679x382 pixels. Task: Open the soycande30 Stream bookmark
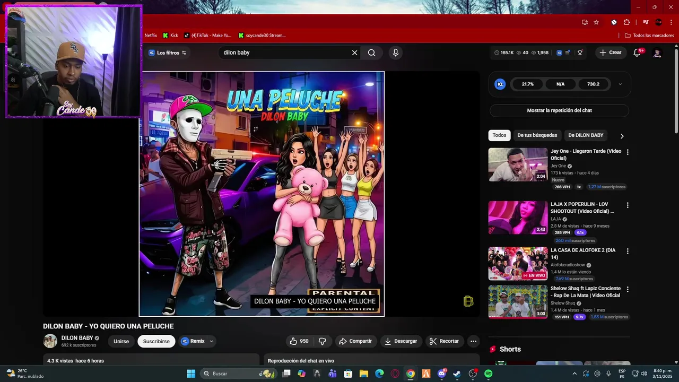(x=263, y=35)
